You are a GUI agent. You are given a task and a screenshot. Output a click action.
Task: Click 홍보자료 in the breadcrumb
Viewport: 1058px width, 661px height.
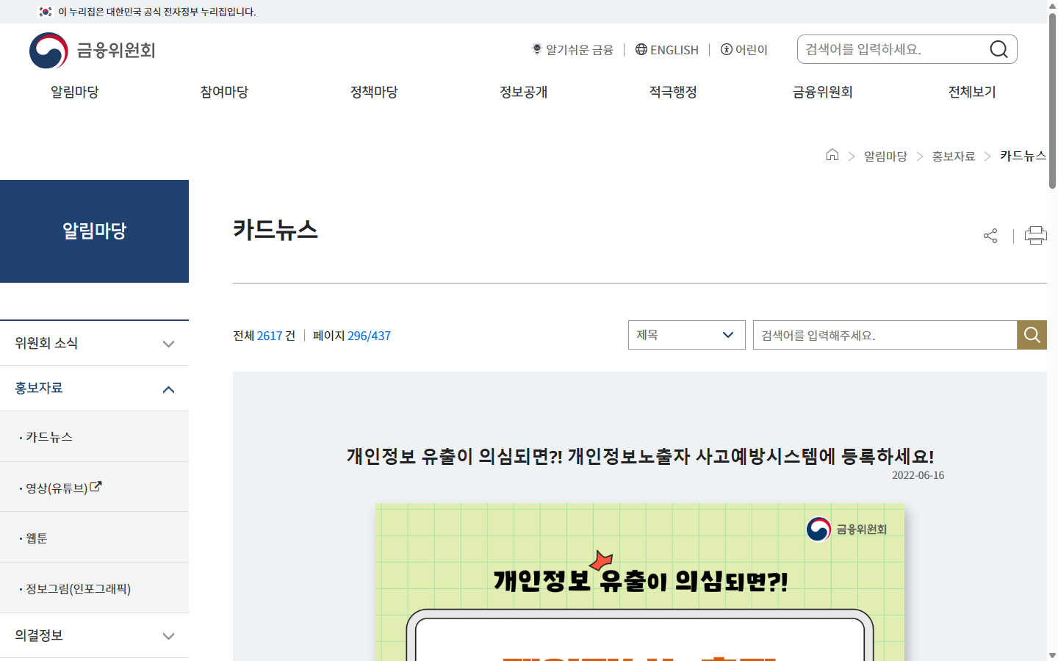pos(954,156)
